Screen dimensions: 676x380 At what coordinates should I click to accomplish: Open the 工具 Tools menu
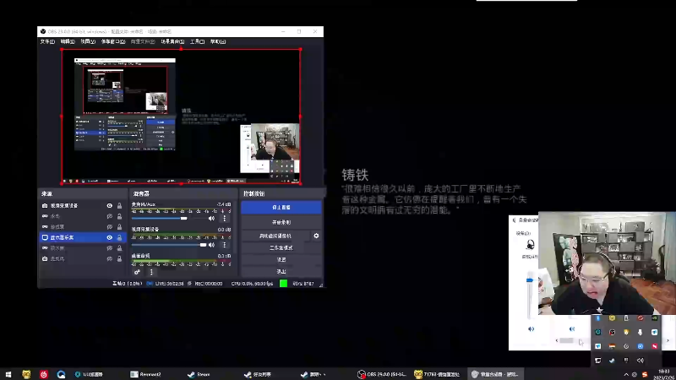(197, 41)
